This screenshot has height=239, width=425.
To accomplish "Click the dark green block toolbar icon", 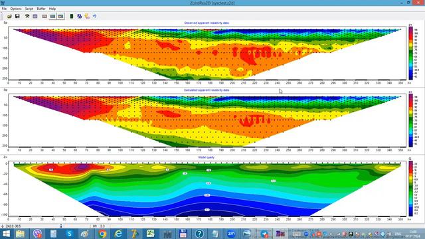I will tap(72, 16).
